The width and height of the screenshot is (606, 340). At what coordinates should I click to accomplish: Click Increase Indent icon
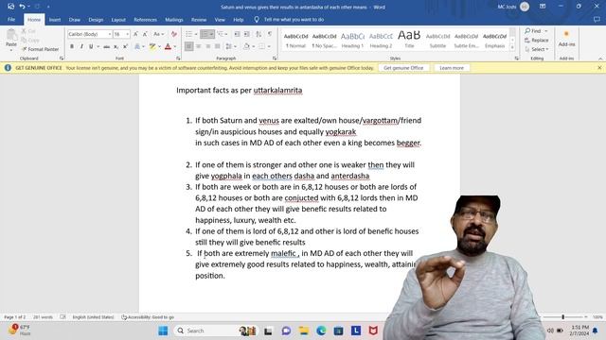[246, 34]
